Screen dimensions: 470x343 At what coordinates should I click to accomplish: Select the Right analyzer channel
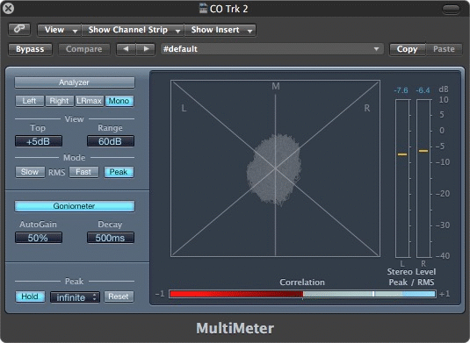pos(59,101)
